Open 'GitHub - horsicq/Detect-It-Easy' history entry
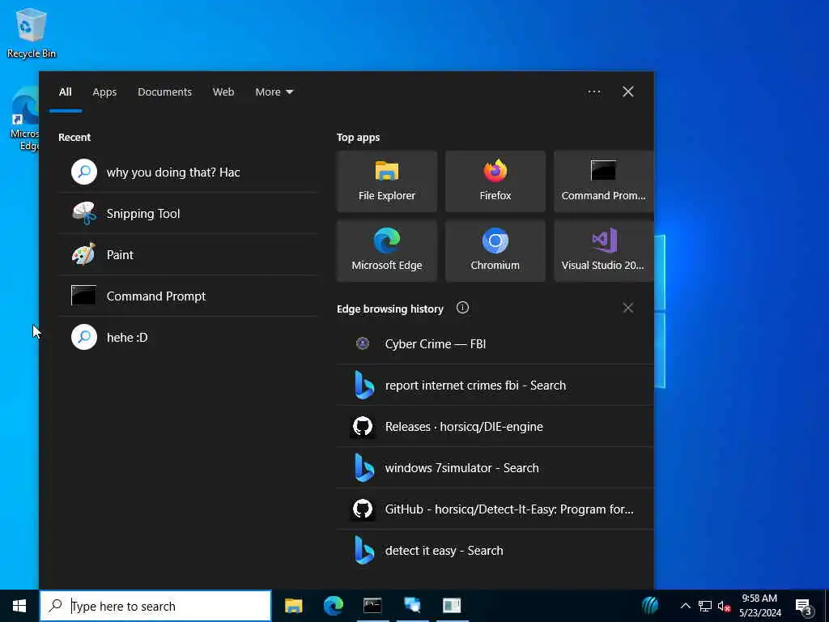Image resolution: width=829 pixels, height=622 pixels. [x=495, y=509]
